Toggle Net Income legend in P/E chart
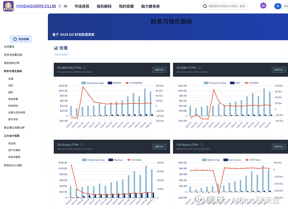The image size is (288, 209). click(x=232, y=160)
